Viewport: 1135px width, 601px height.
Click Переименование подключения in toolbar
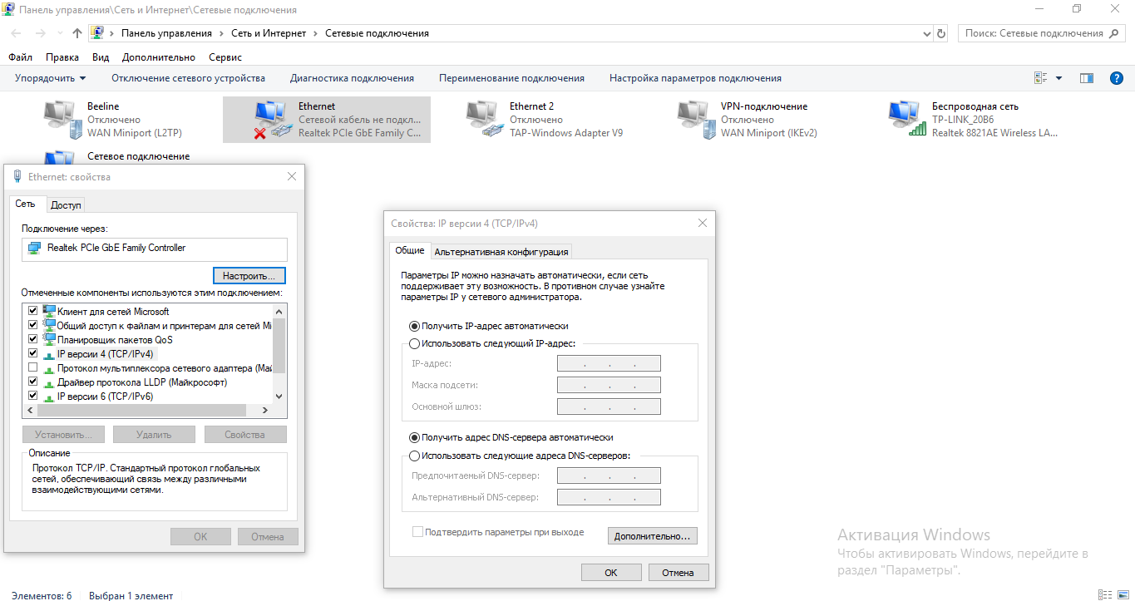(x=511, y=78)
